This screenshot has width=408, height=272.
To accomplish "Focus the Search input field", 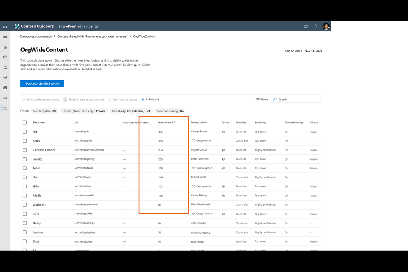I will click(x=295, y=99).
